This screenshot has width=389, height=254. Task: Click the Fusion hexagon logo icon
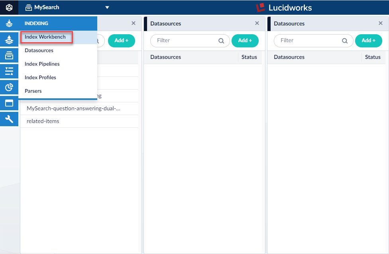click(x=9, y=8)
